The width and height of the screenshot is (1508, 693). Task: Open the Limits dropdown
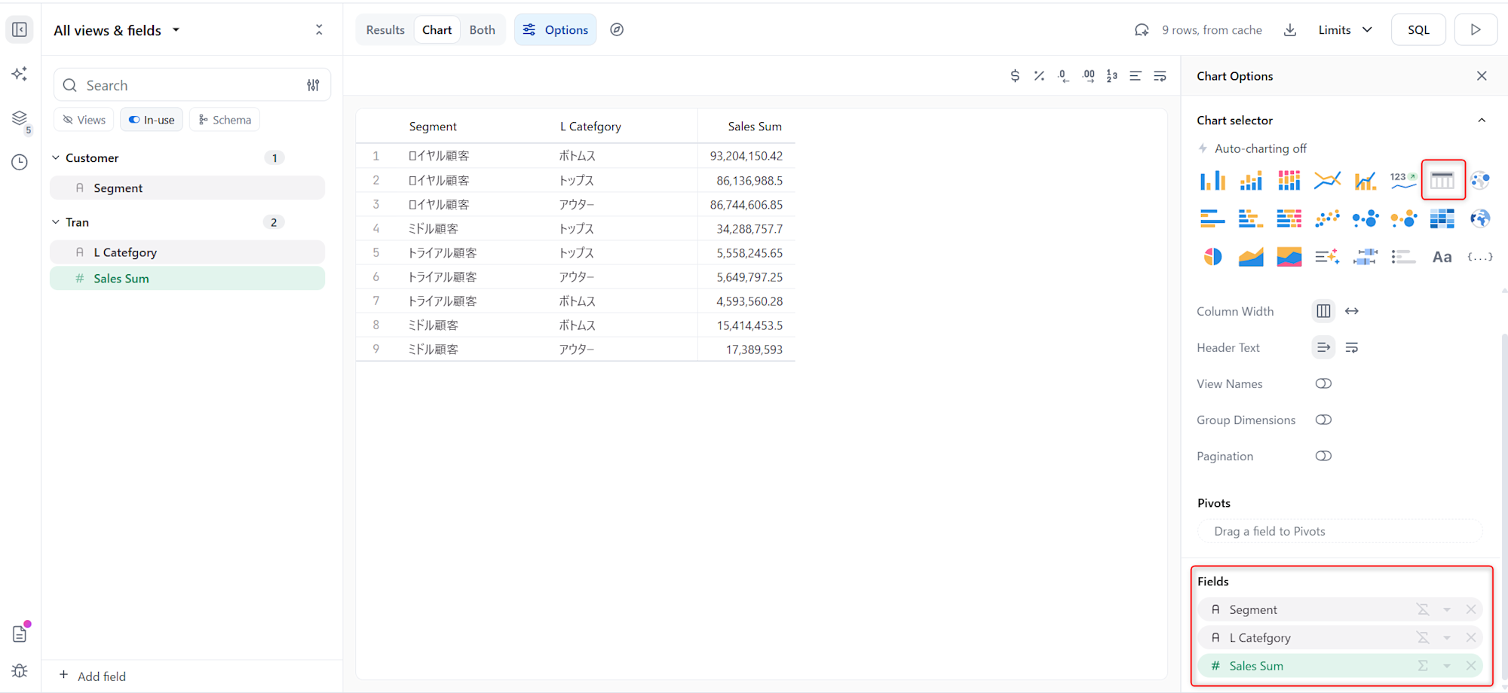[x=1344, y=30]
